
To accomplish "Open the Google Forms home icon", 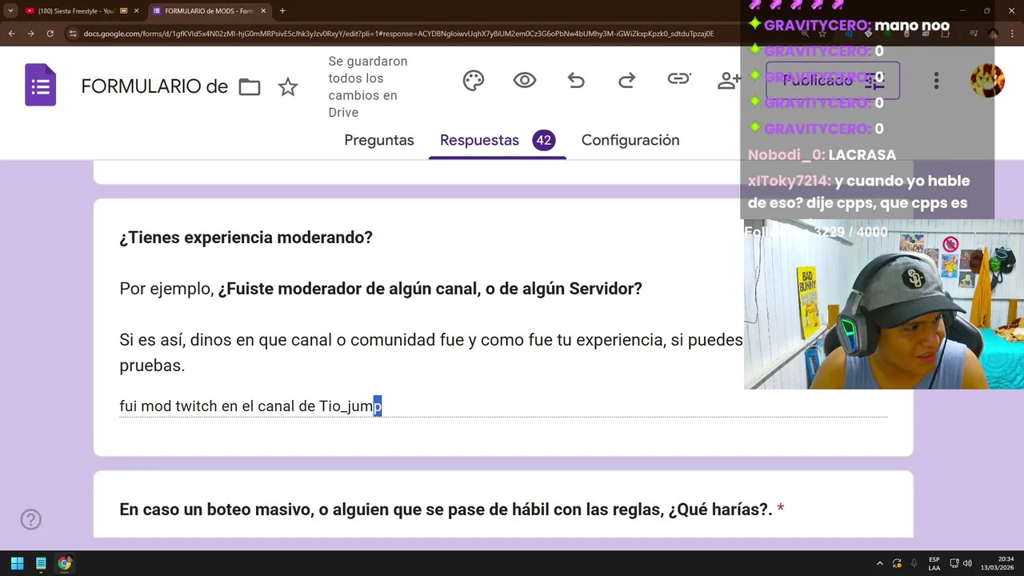I will [x=41, y=86].
